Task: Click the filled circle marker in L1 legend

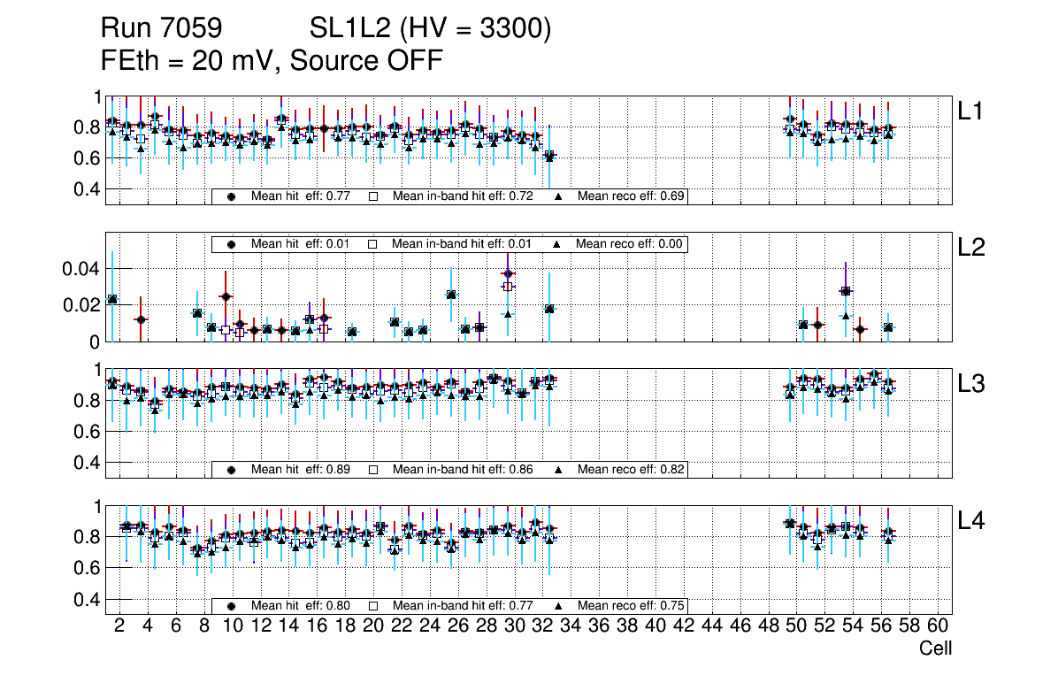Action: (x=232, y=196)
